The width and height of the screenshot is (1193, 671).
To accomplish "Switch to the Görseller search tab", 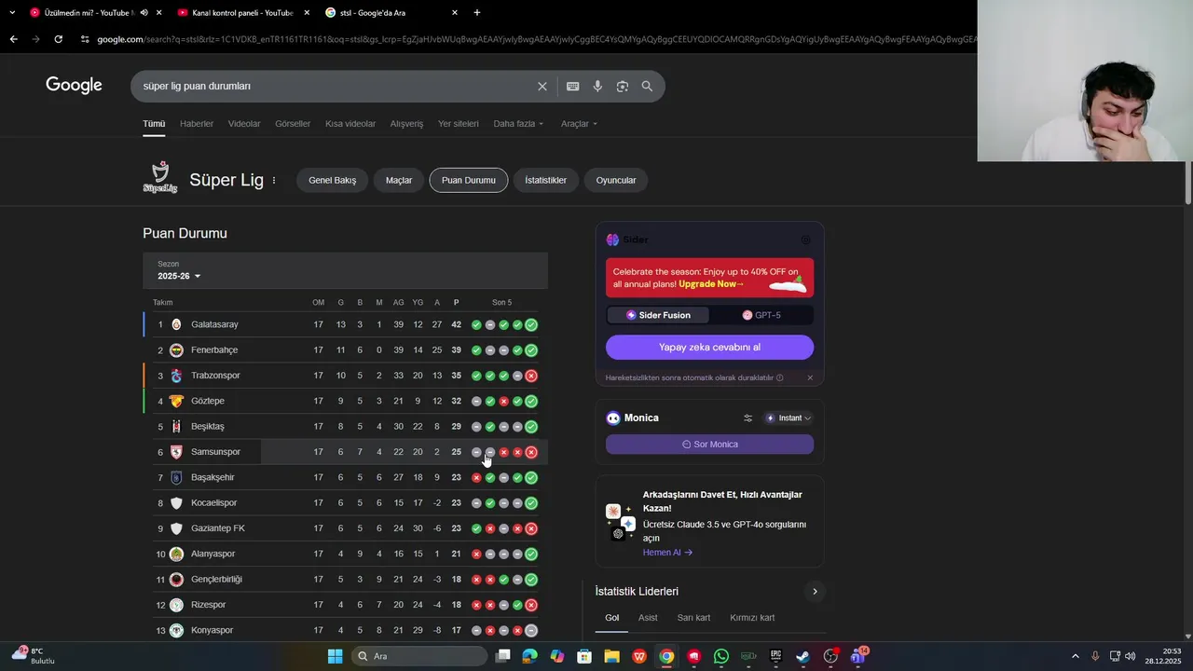I will pyautogui.click(x=293, y=124).
